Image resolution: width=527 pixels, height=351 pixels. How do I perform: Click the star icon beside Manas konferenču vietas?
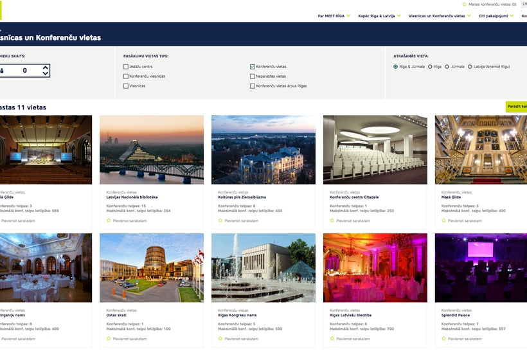pyautogui.click(x=464, y=4)
